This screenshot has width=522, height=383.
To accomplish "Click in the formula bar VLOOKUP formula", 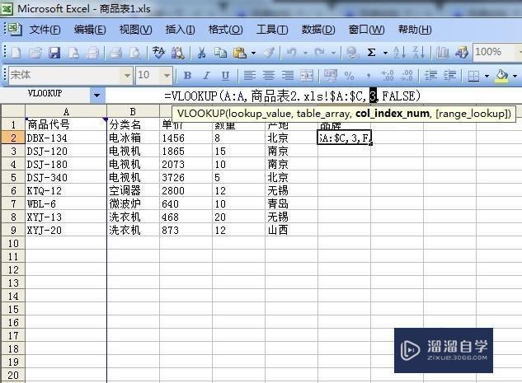I will coord(292,96).
